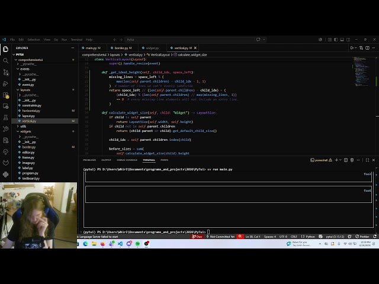Maximize the terminal panel size
Image resolution: width=379 pixels, height=284 pixels.
point(367,160)
